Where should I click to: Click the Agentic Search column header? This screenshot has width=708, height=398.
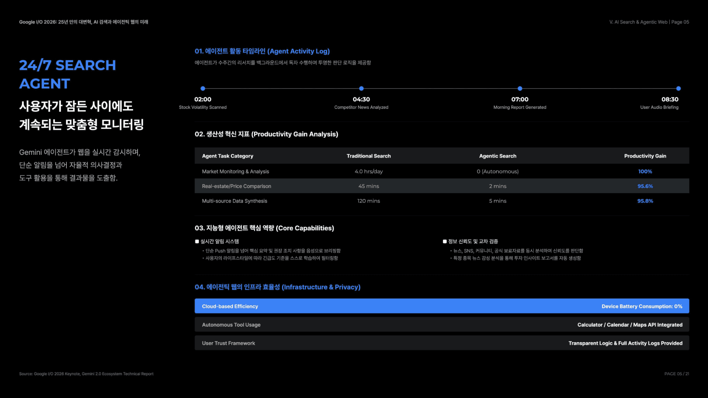coord(498,156)
